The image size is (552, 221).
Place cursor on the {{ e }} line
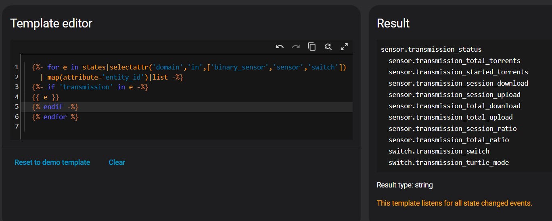click(x=46, y=97)
